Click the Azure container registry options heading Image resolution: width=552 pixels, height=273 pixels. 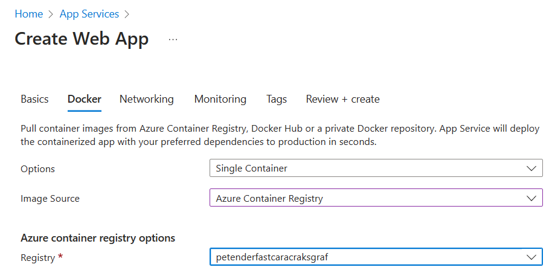pyautogui.click(x=98, y=238)
